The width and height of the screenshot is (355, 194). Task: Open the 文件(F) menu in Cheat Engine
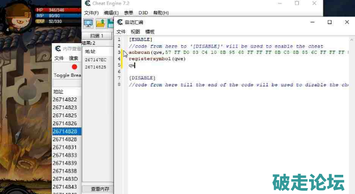(x=91, y=13)
